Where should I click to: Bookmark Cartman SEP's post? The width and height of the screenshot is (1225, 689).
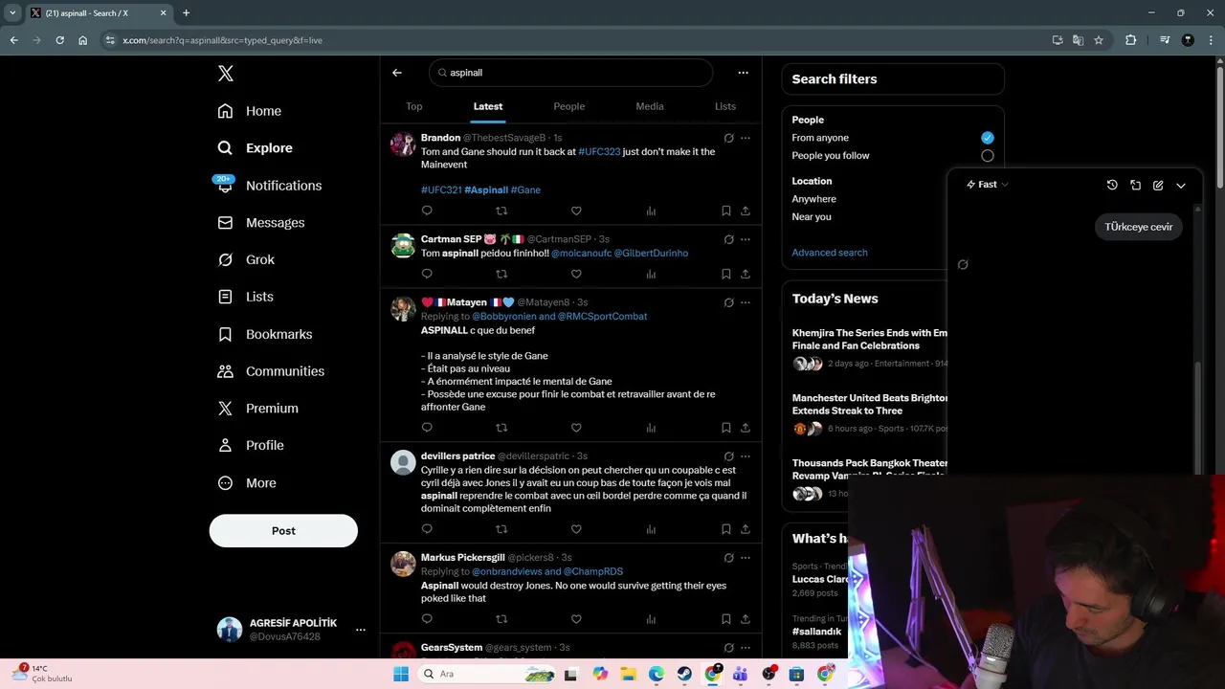[726, 274]
